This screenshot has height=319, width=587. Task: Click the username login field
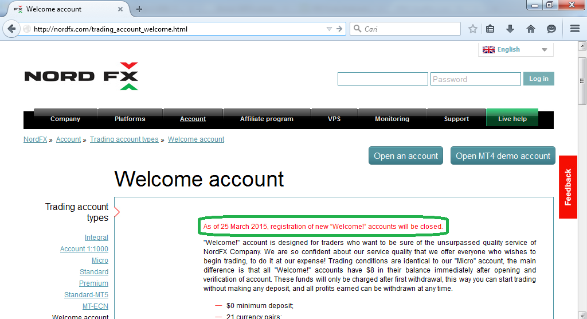point(382,79)
